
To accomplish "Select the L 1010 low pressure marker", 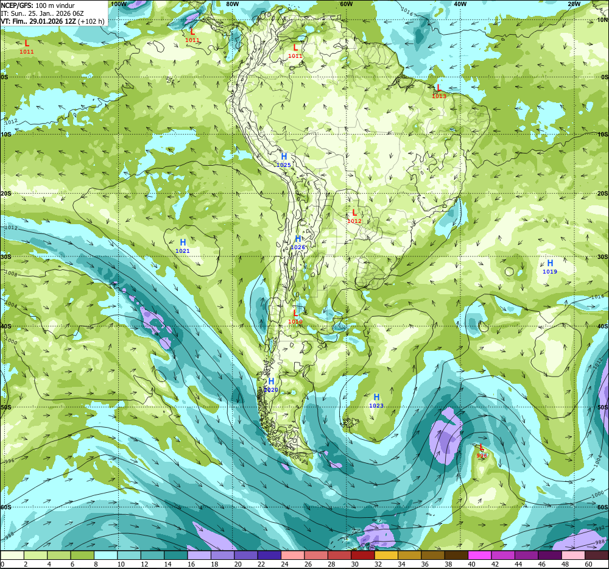I will tap(295, 317).
